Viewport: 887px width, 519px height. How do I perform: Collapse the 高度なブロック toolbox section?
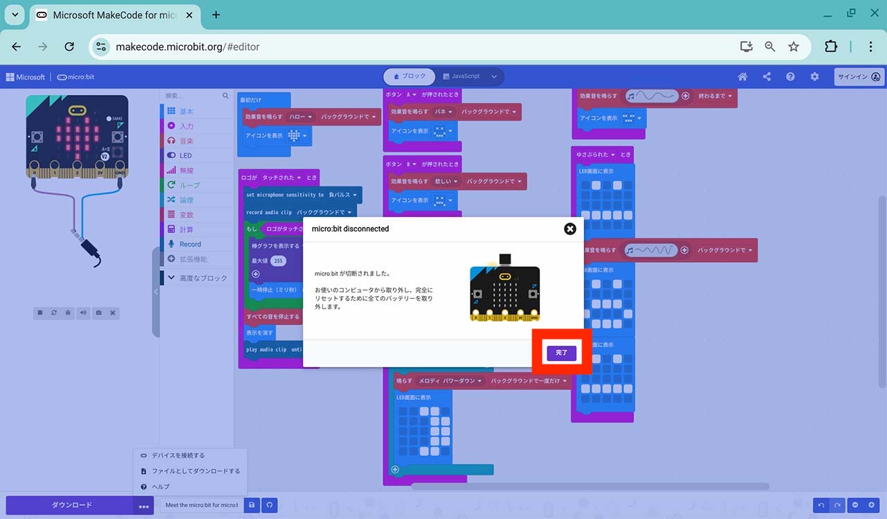(x=197, y=278)
